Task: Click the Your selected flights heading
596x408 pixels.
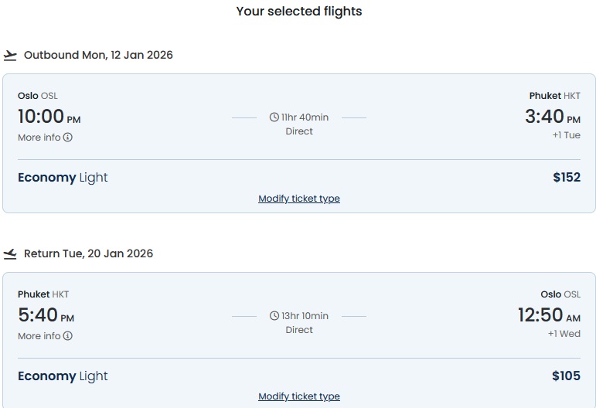Action: point(299,11)
